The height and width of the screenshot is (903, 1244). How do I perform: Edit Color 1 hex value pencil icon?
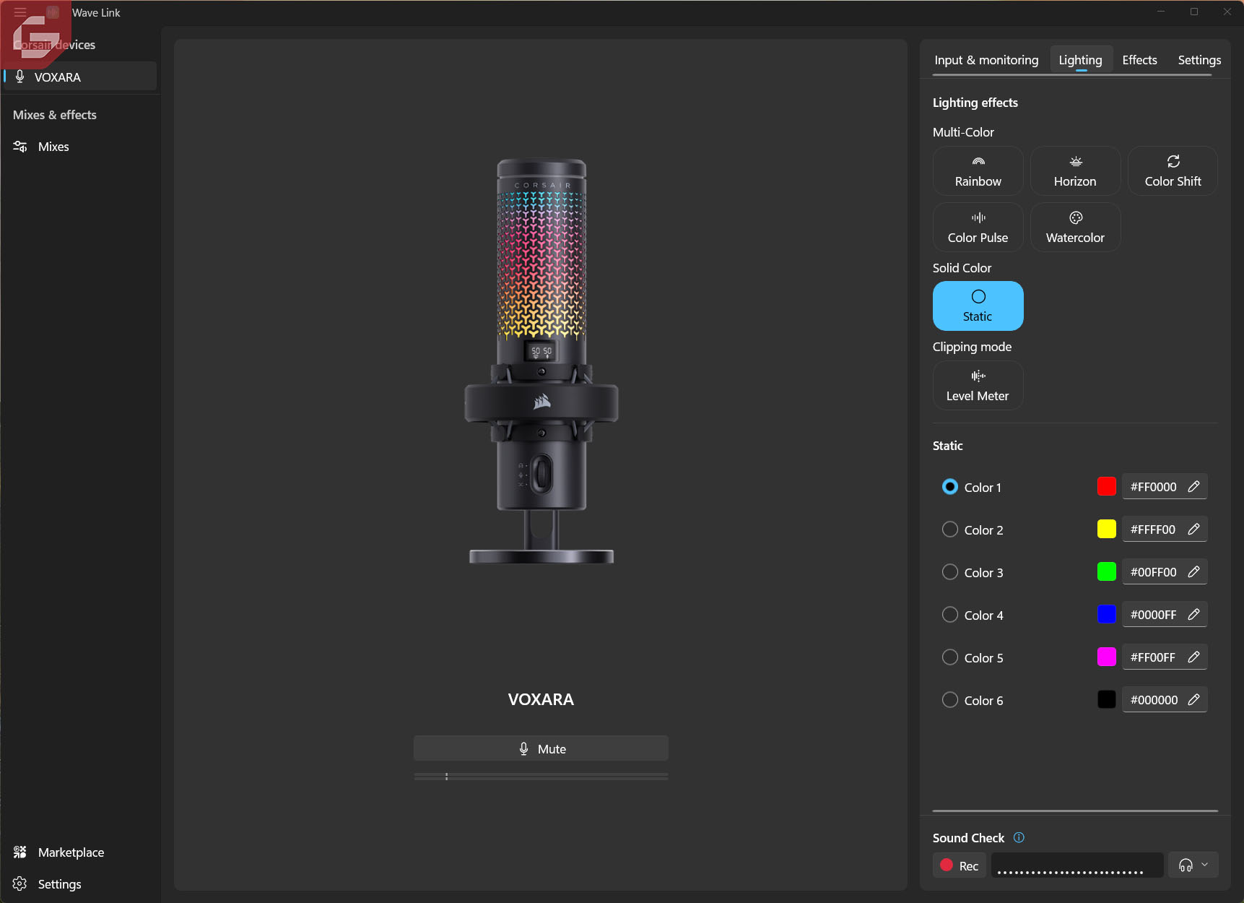point(1193,487)
